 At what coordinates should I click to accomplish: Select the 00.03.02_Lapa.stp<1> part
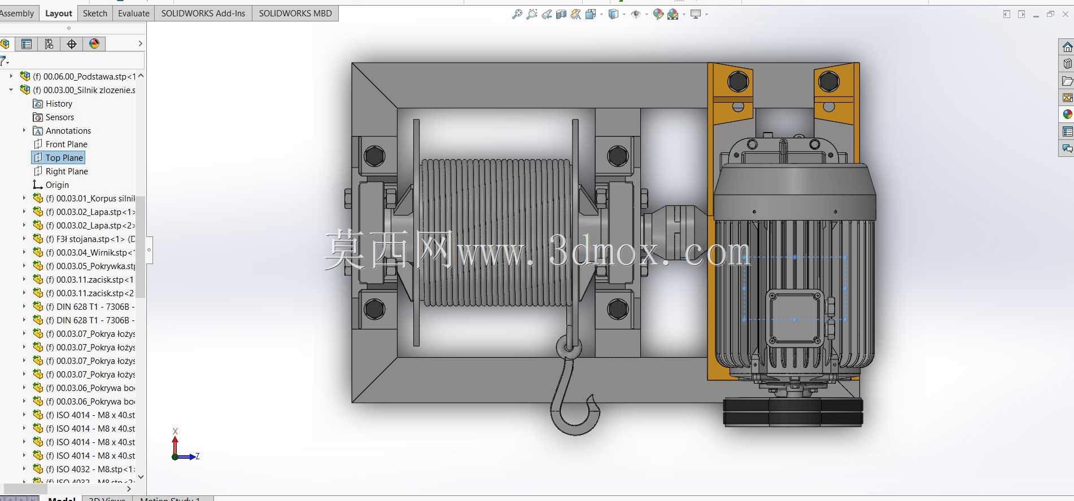84,212
